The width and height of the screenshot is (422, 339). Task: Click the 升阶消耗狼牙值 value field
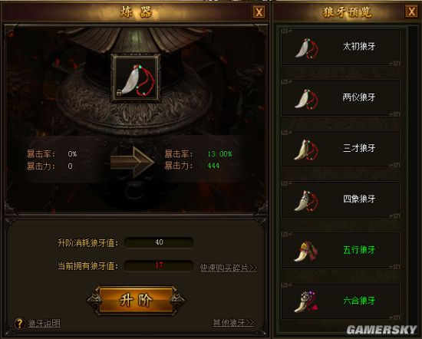[159, 242]
